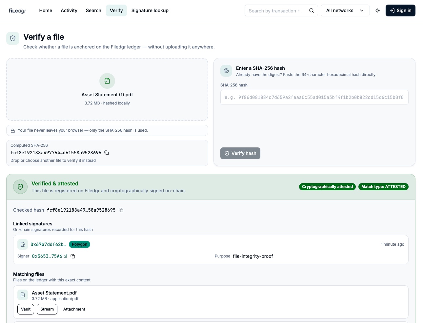Click the Stream button
The width and height of the screenshot is (423, 323).
[47, 309]
